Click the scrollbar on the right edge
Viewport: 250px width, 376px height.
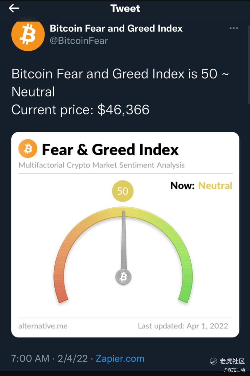tap(248, 62)
